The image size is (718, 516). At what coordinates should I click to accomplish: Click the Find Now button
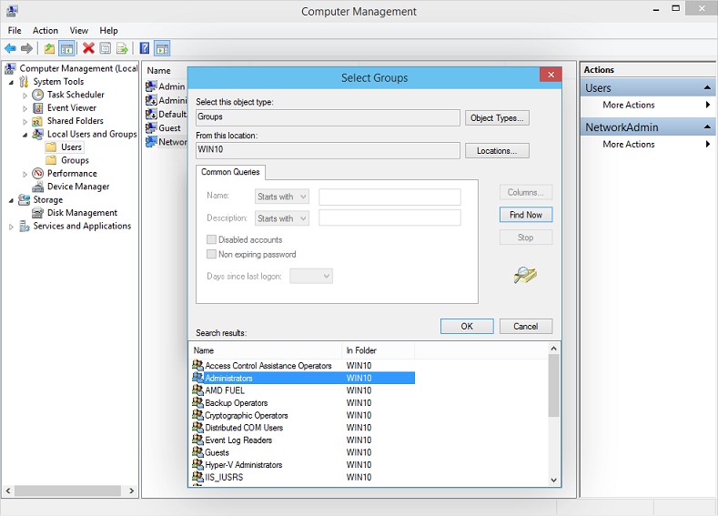pos(525,215)
